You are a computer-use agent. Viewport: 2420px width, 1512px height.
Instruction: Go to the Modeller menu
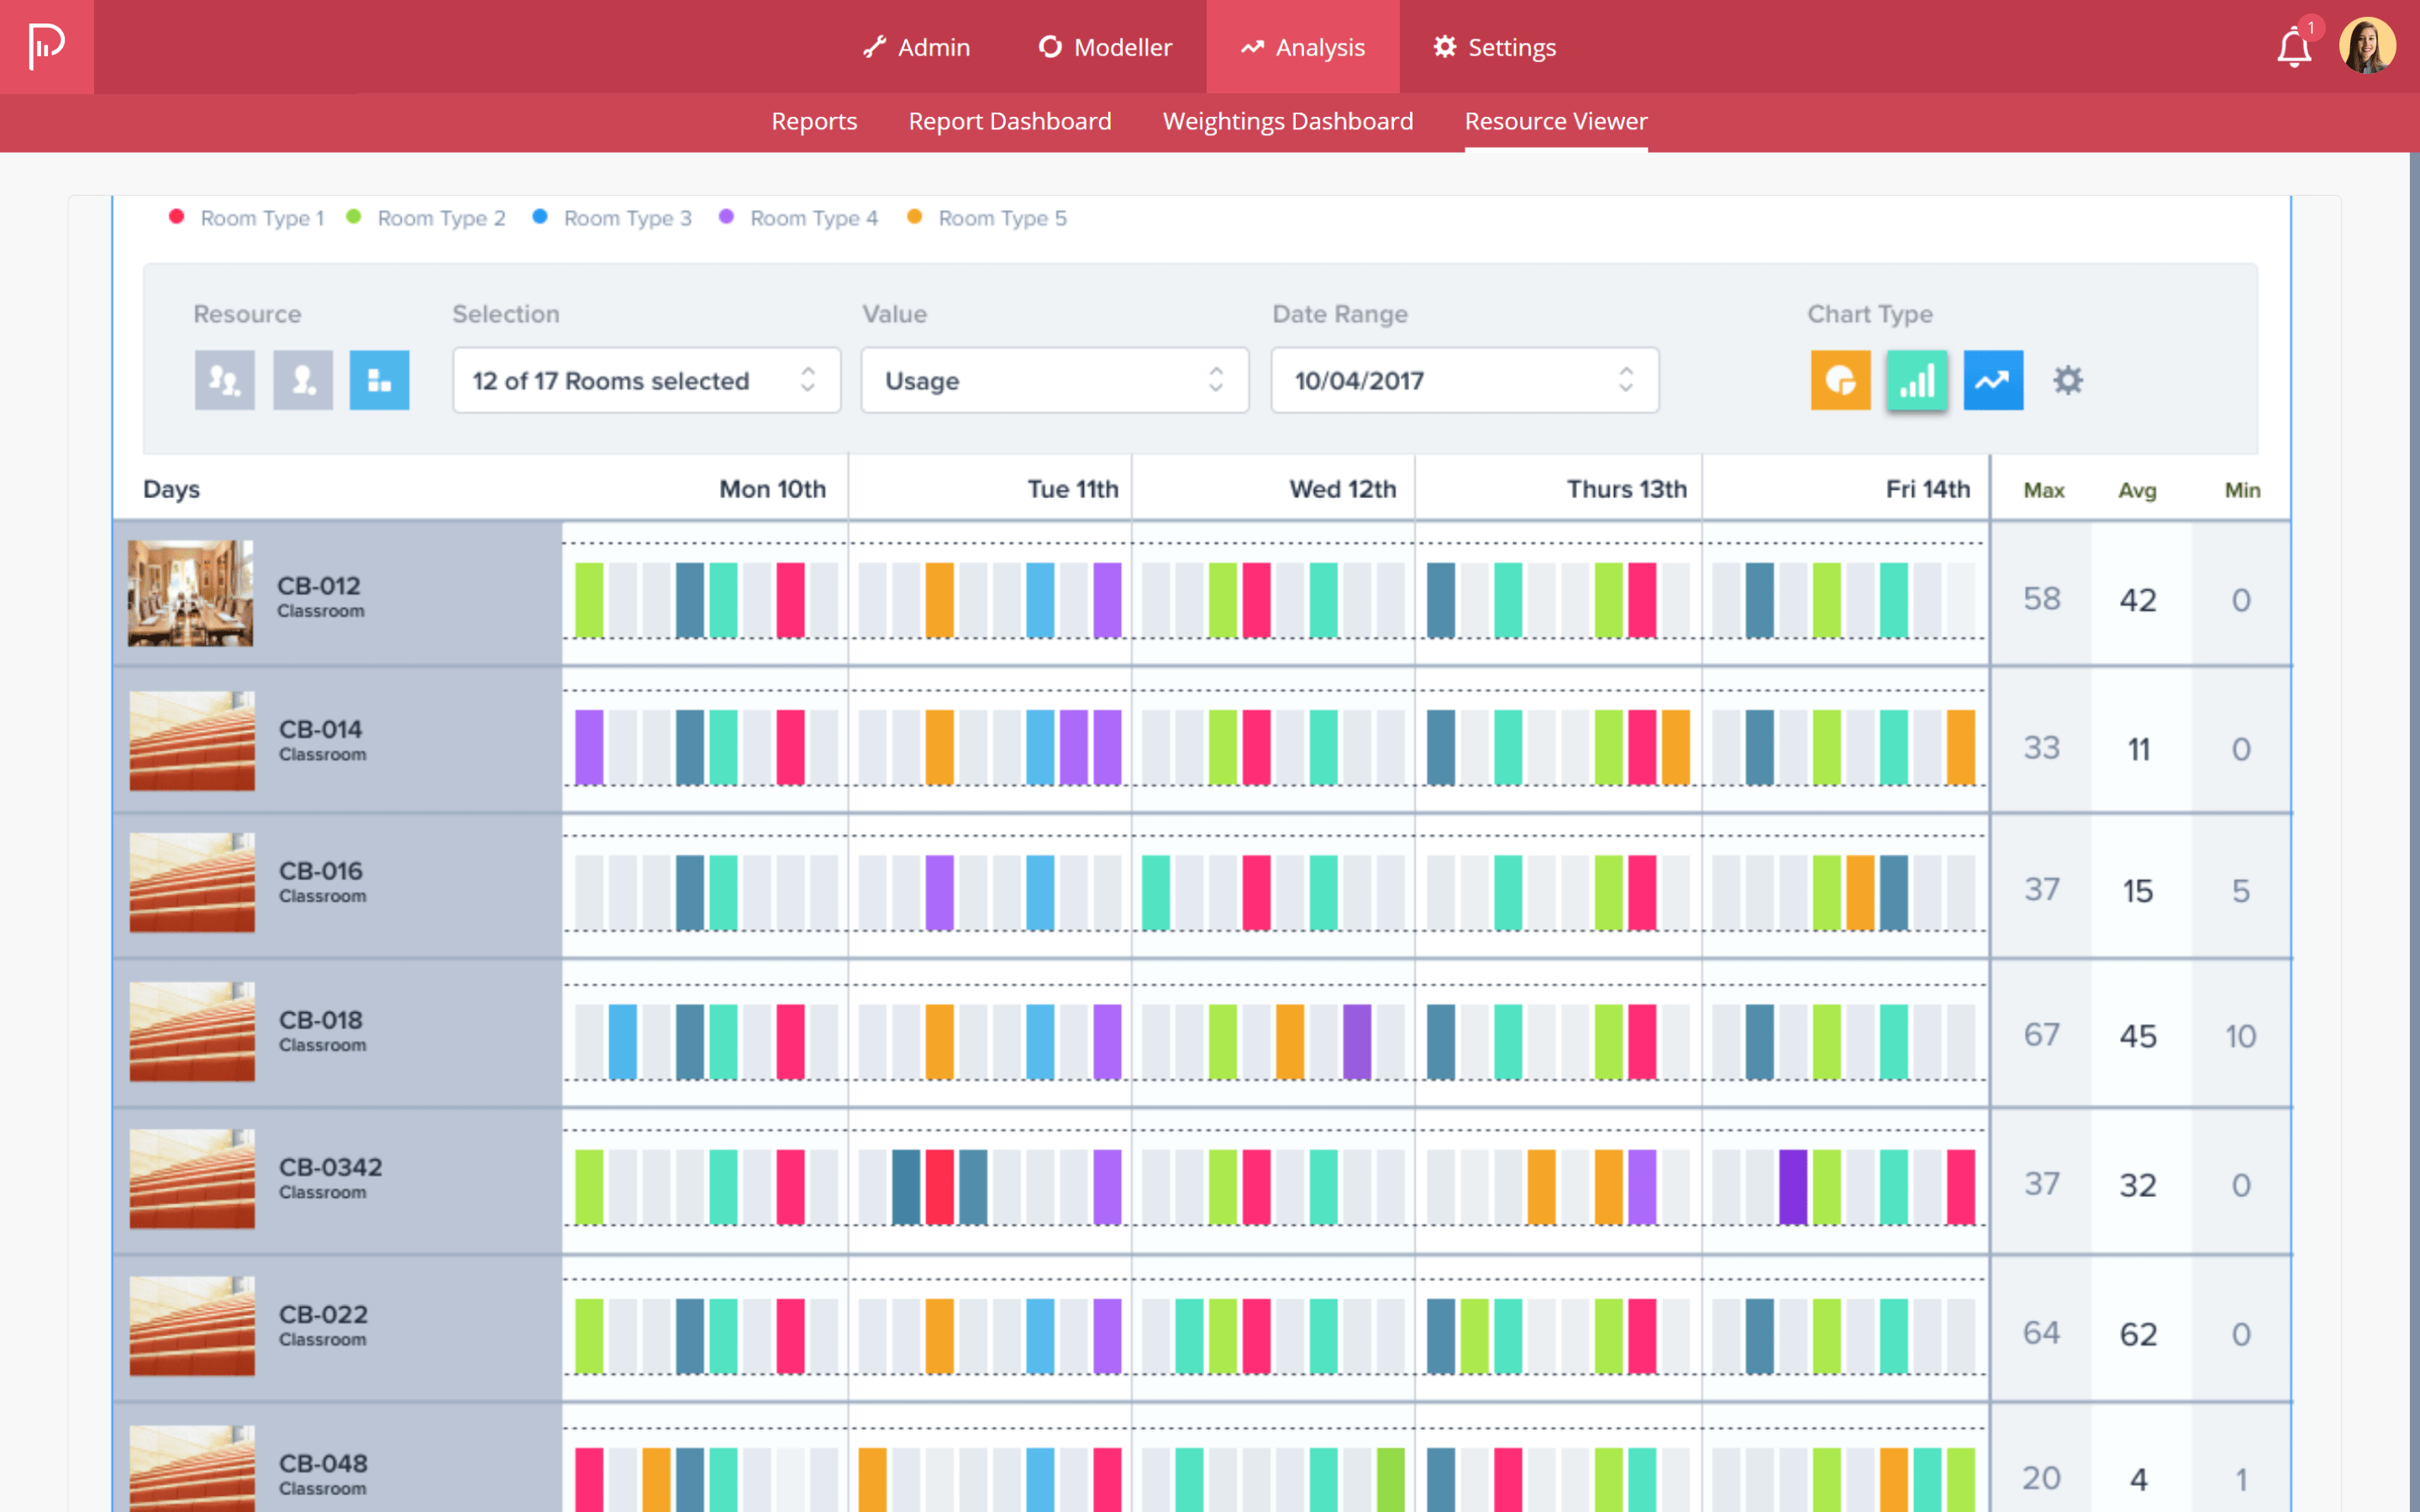pyautogui.click(x=1105, y=47)
